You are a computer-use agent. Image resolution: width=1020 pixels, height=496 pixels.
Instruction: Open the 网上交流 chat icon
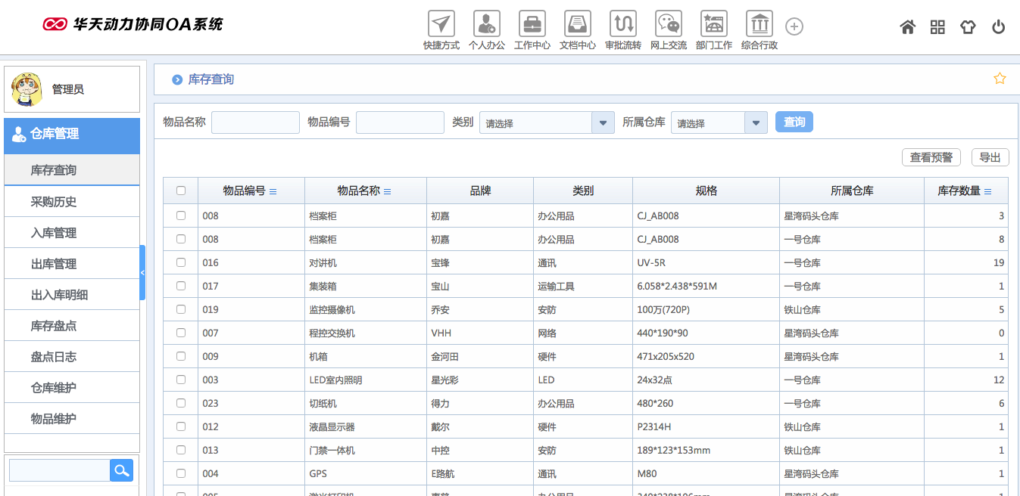pos(668,24)
